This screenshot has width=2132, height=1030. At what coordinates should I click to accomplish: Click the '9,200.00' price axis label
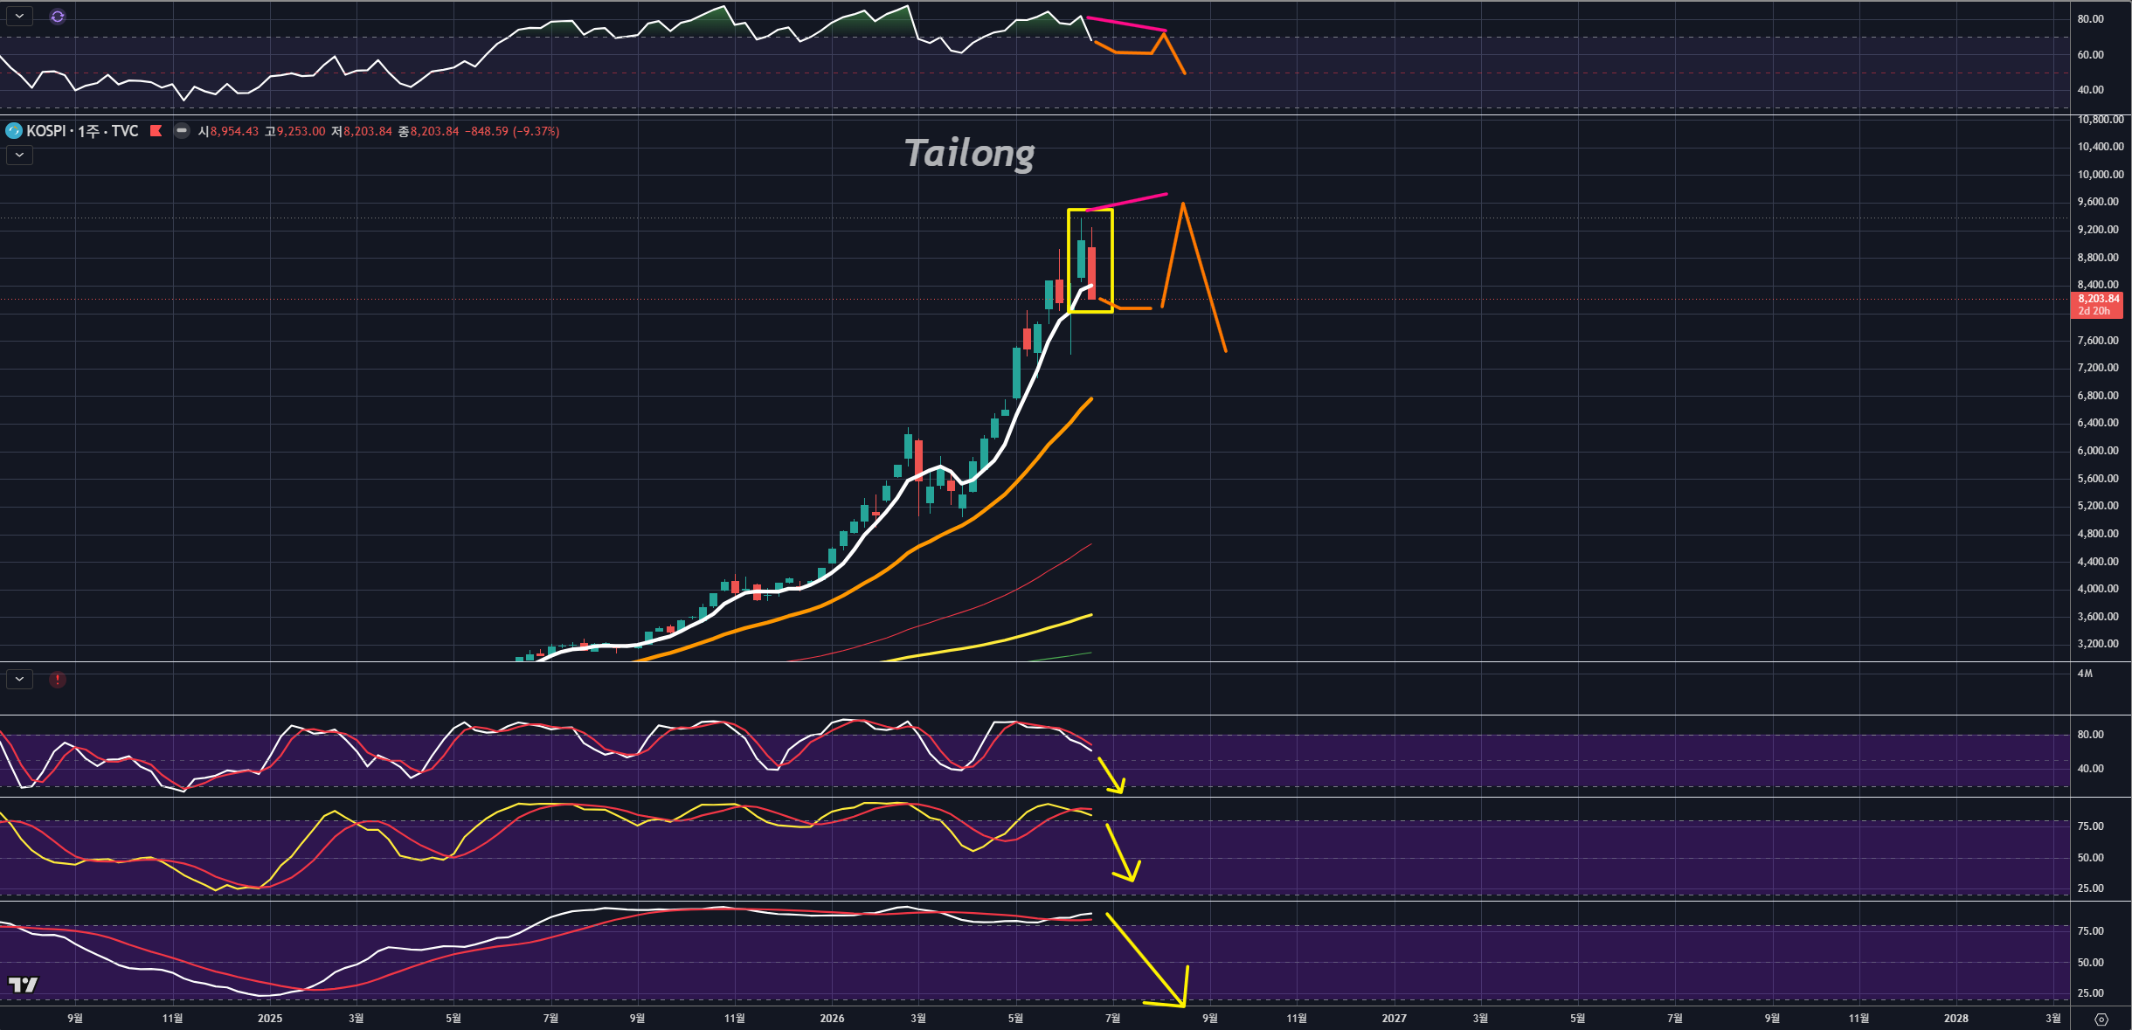click(2098, 230)
